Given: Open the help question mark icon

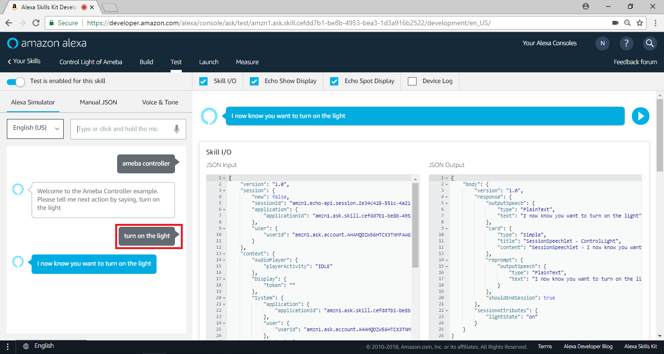Looking at the screenshot, I should pyautogui.click(x=627, y=43).
